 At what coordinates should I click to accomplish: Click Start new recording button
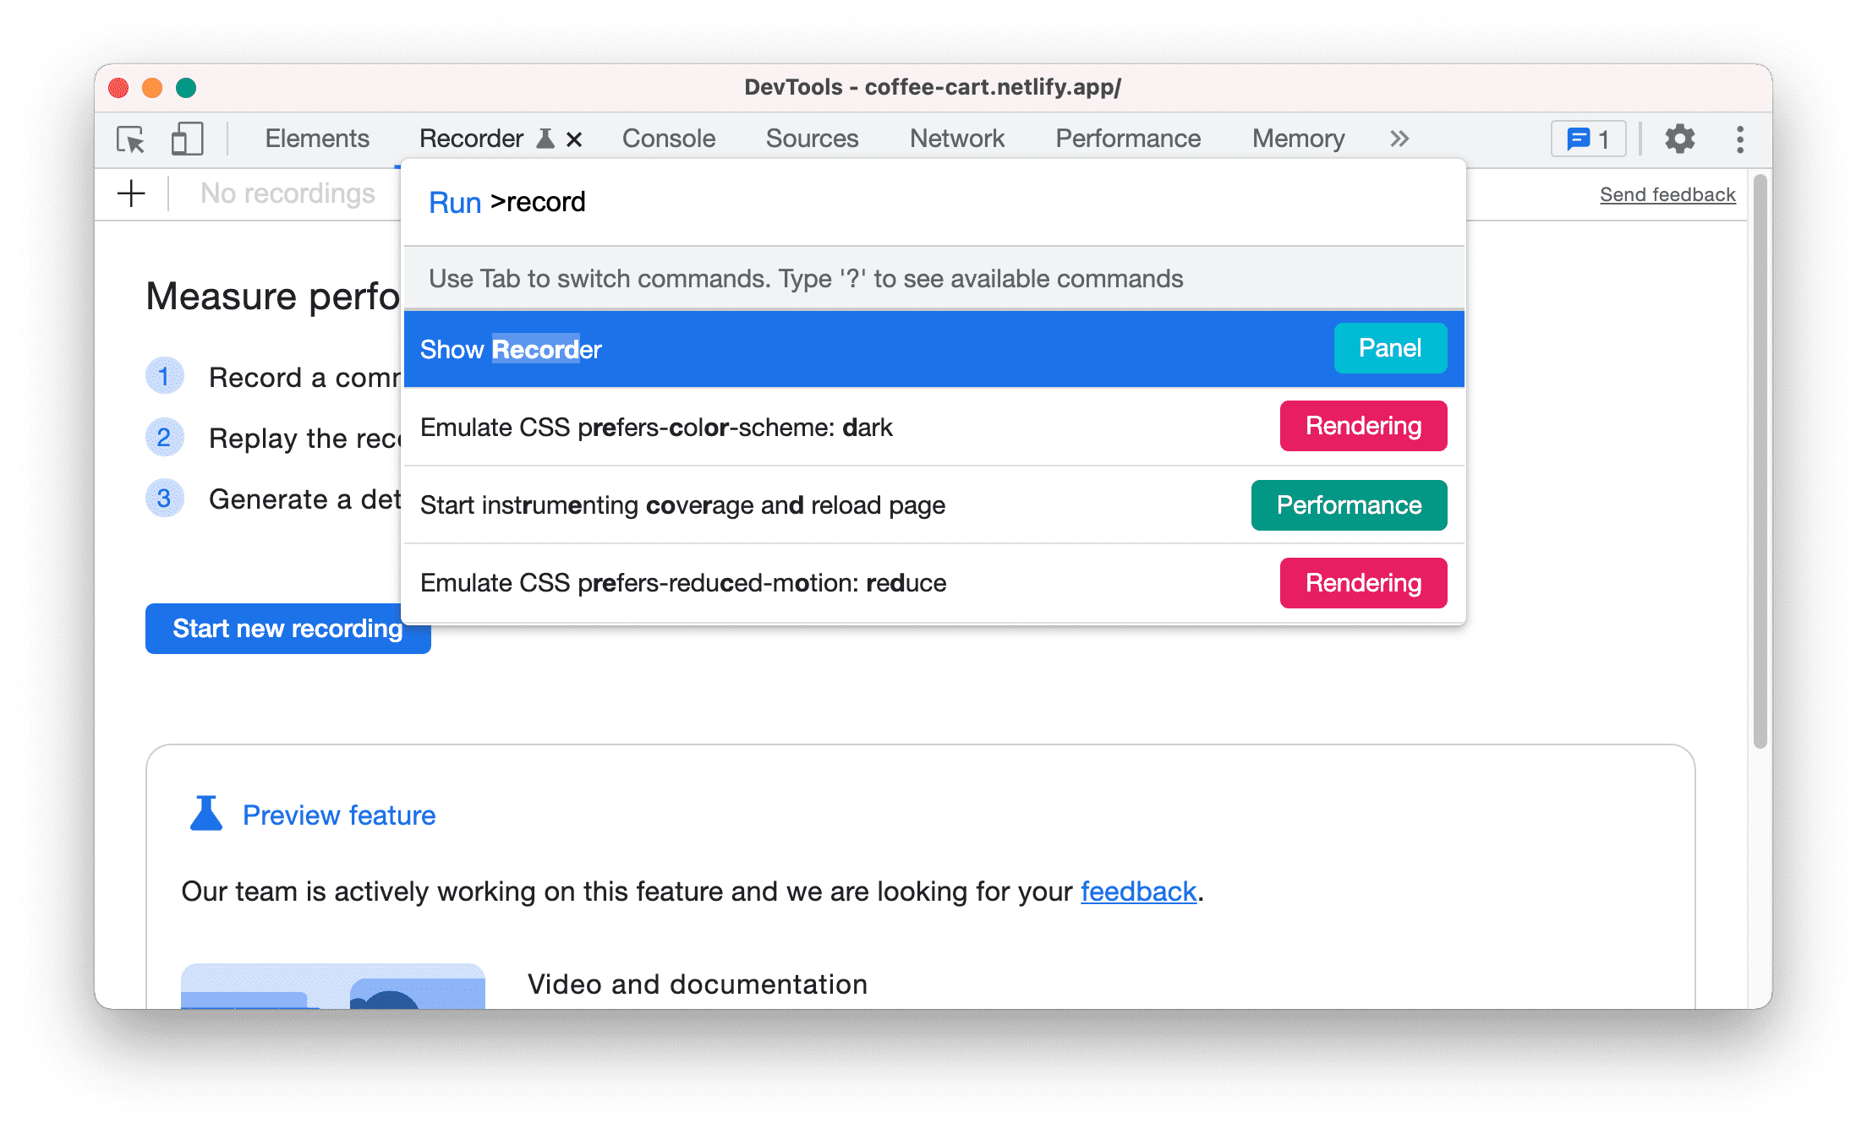click(x=287, y=629)
